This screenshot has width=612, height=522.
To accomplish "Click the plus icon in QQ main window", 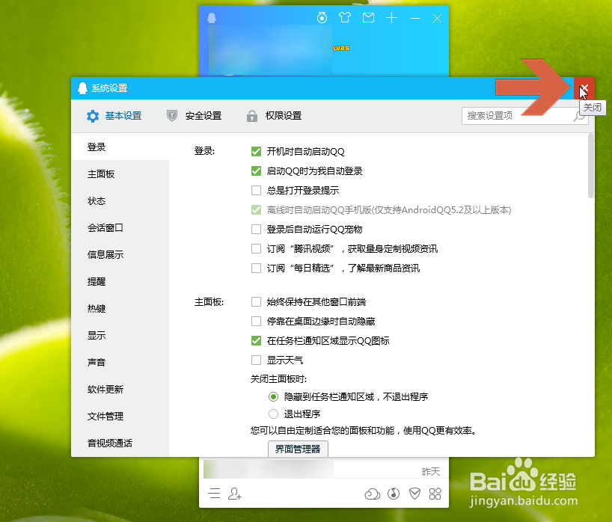I will pyautogui.click(x=391, y=17).
